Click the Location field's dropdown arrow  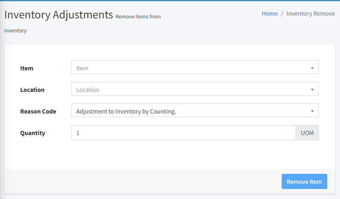pyautogui.click(x=312, y=90)
